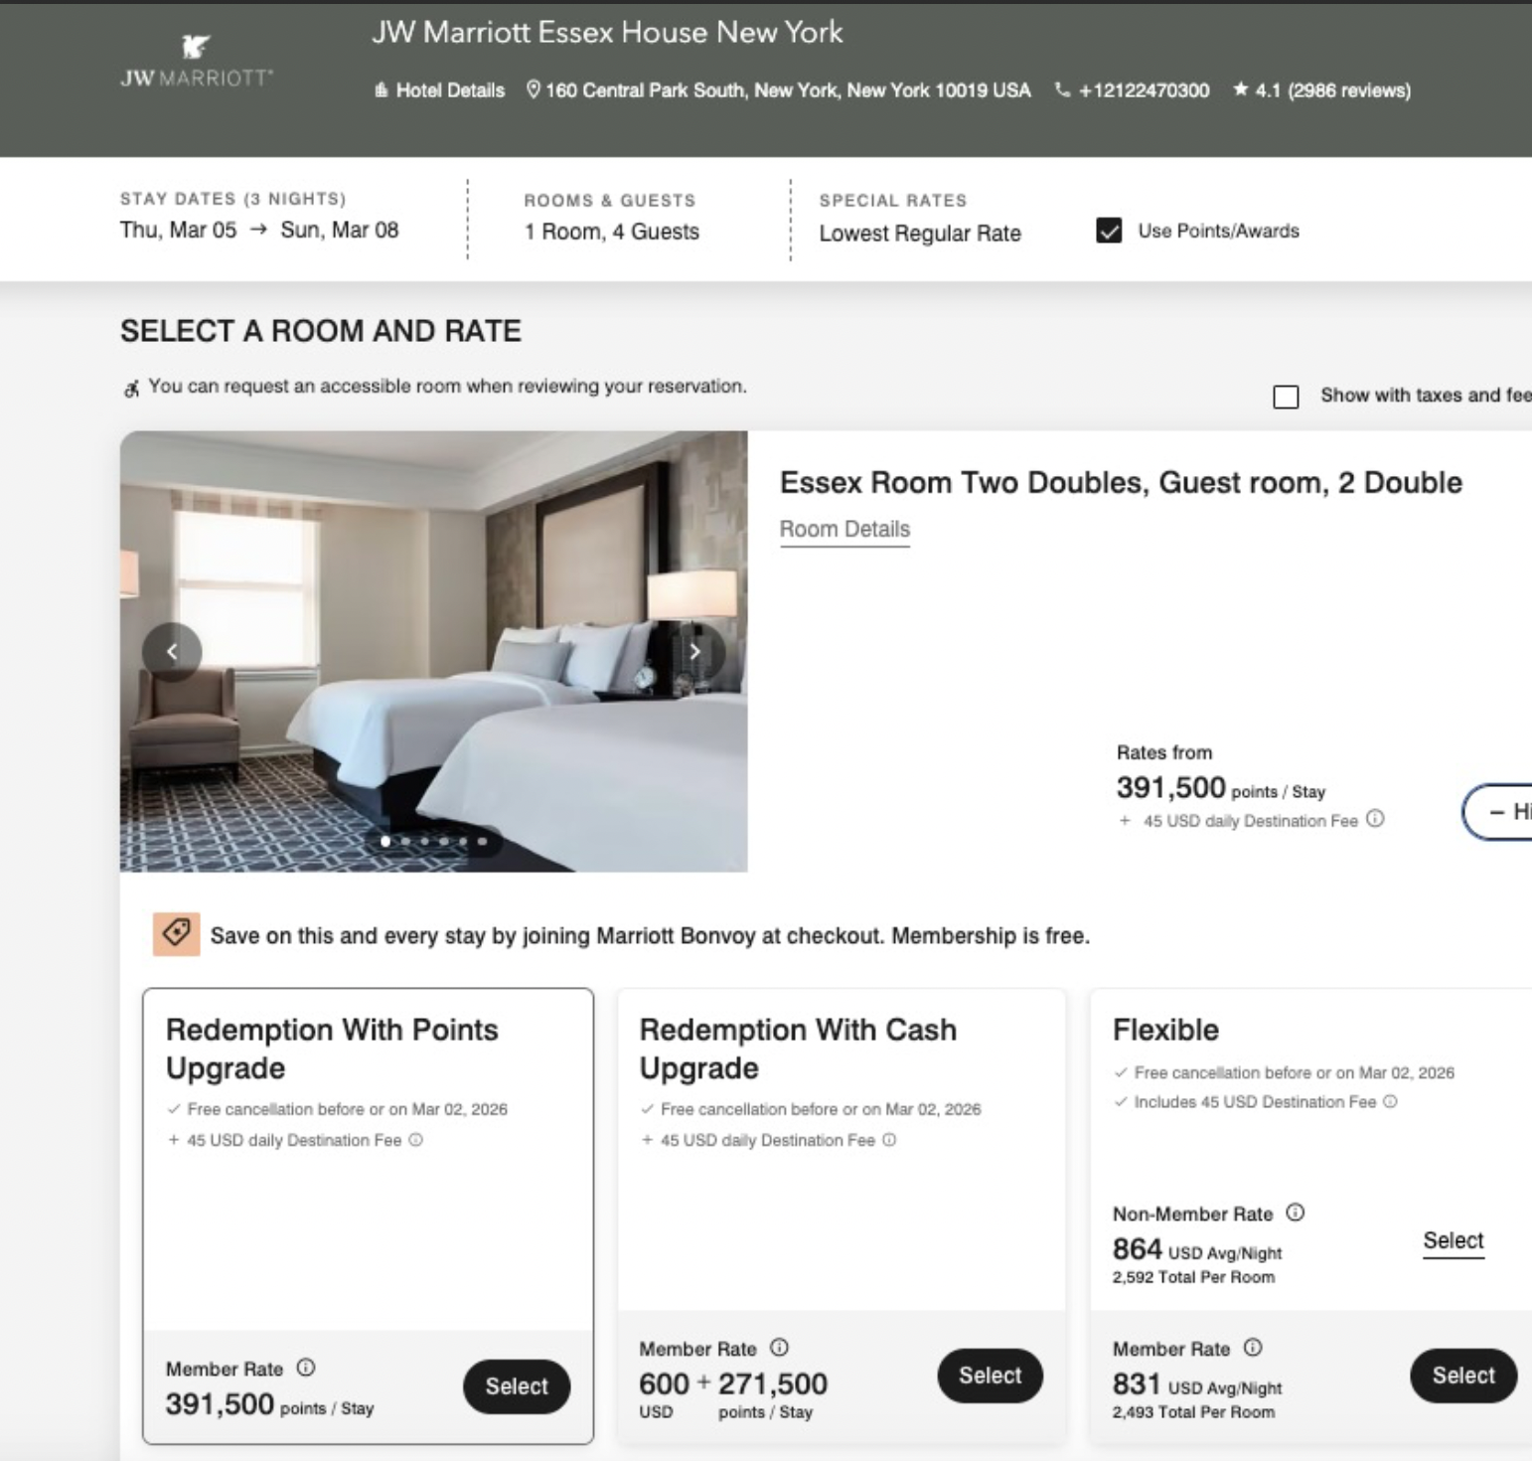Select the Redemption With Cash Upgrade rate
The height and width of the screenshot is (1461, 1532).
click(x=990, y=1376)
